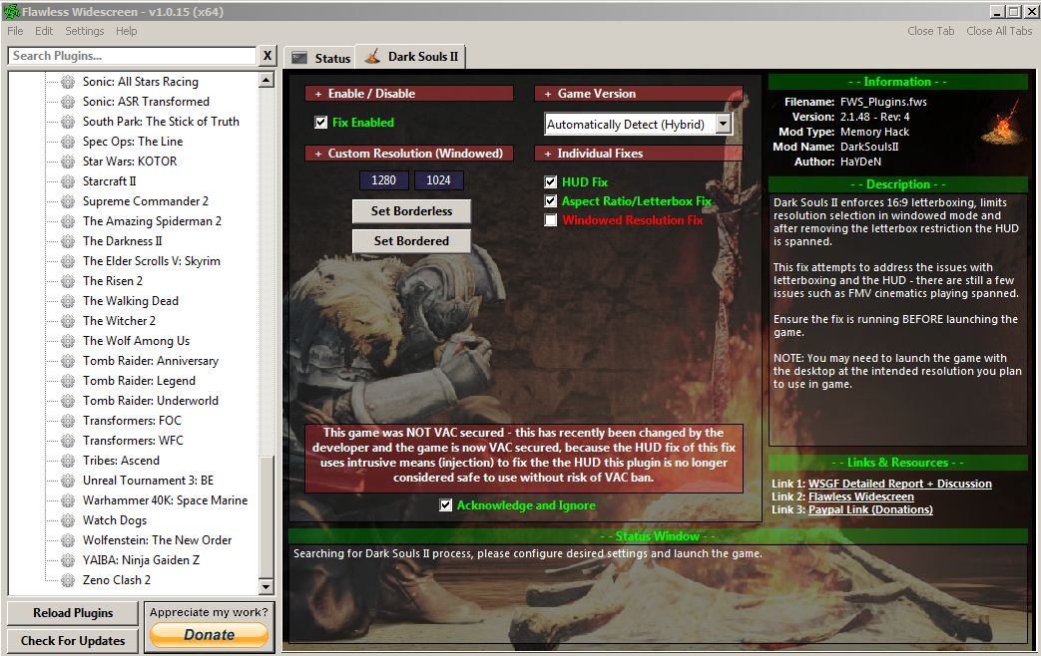Select Transformers: WFC in the plugin list
Screen dimensions: 1041x656
pyautogui.click(x=133, y=441)
